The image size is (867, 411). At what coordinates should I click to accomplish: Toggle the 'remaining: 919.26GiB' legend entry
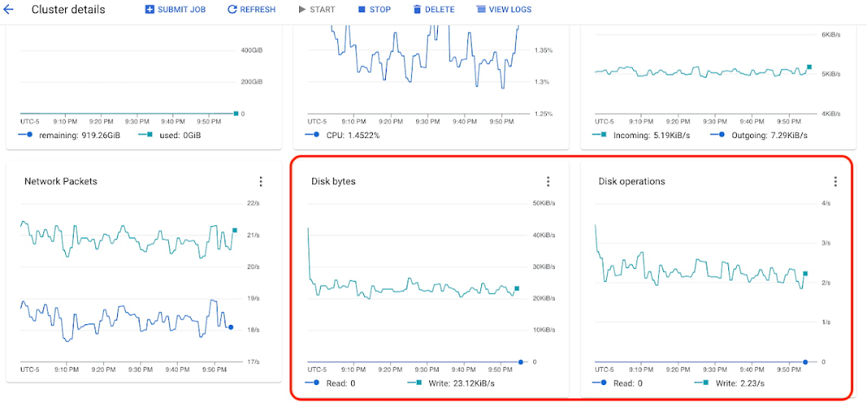69,135
